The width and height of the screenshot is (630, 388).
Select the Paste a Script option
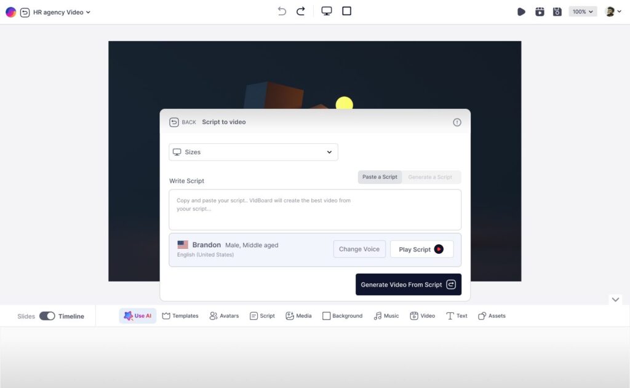tap(380, 177)
